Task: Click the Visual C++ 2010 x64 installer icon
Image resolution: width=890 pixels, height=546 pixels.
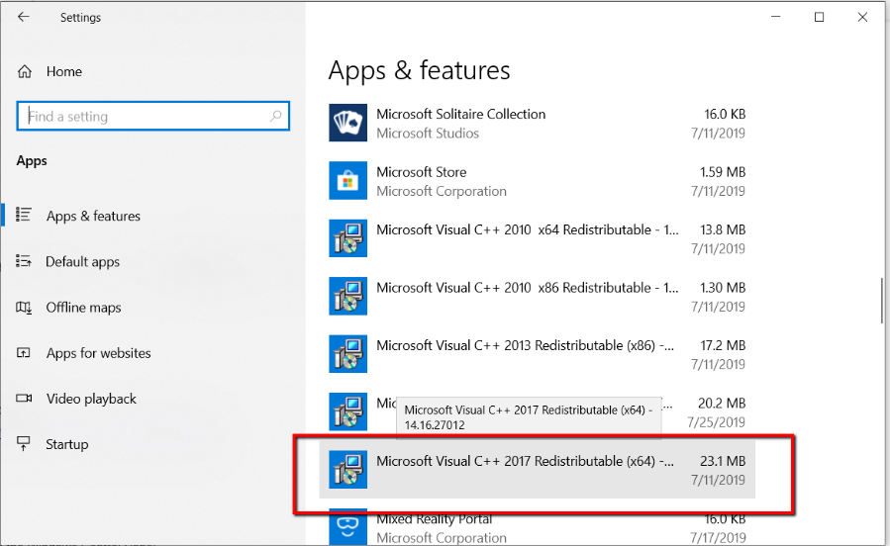Action: point(347,239)
